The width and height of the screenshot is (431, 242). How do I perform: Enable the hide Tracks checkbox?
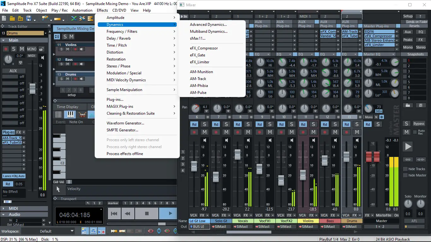[405, 169]
